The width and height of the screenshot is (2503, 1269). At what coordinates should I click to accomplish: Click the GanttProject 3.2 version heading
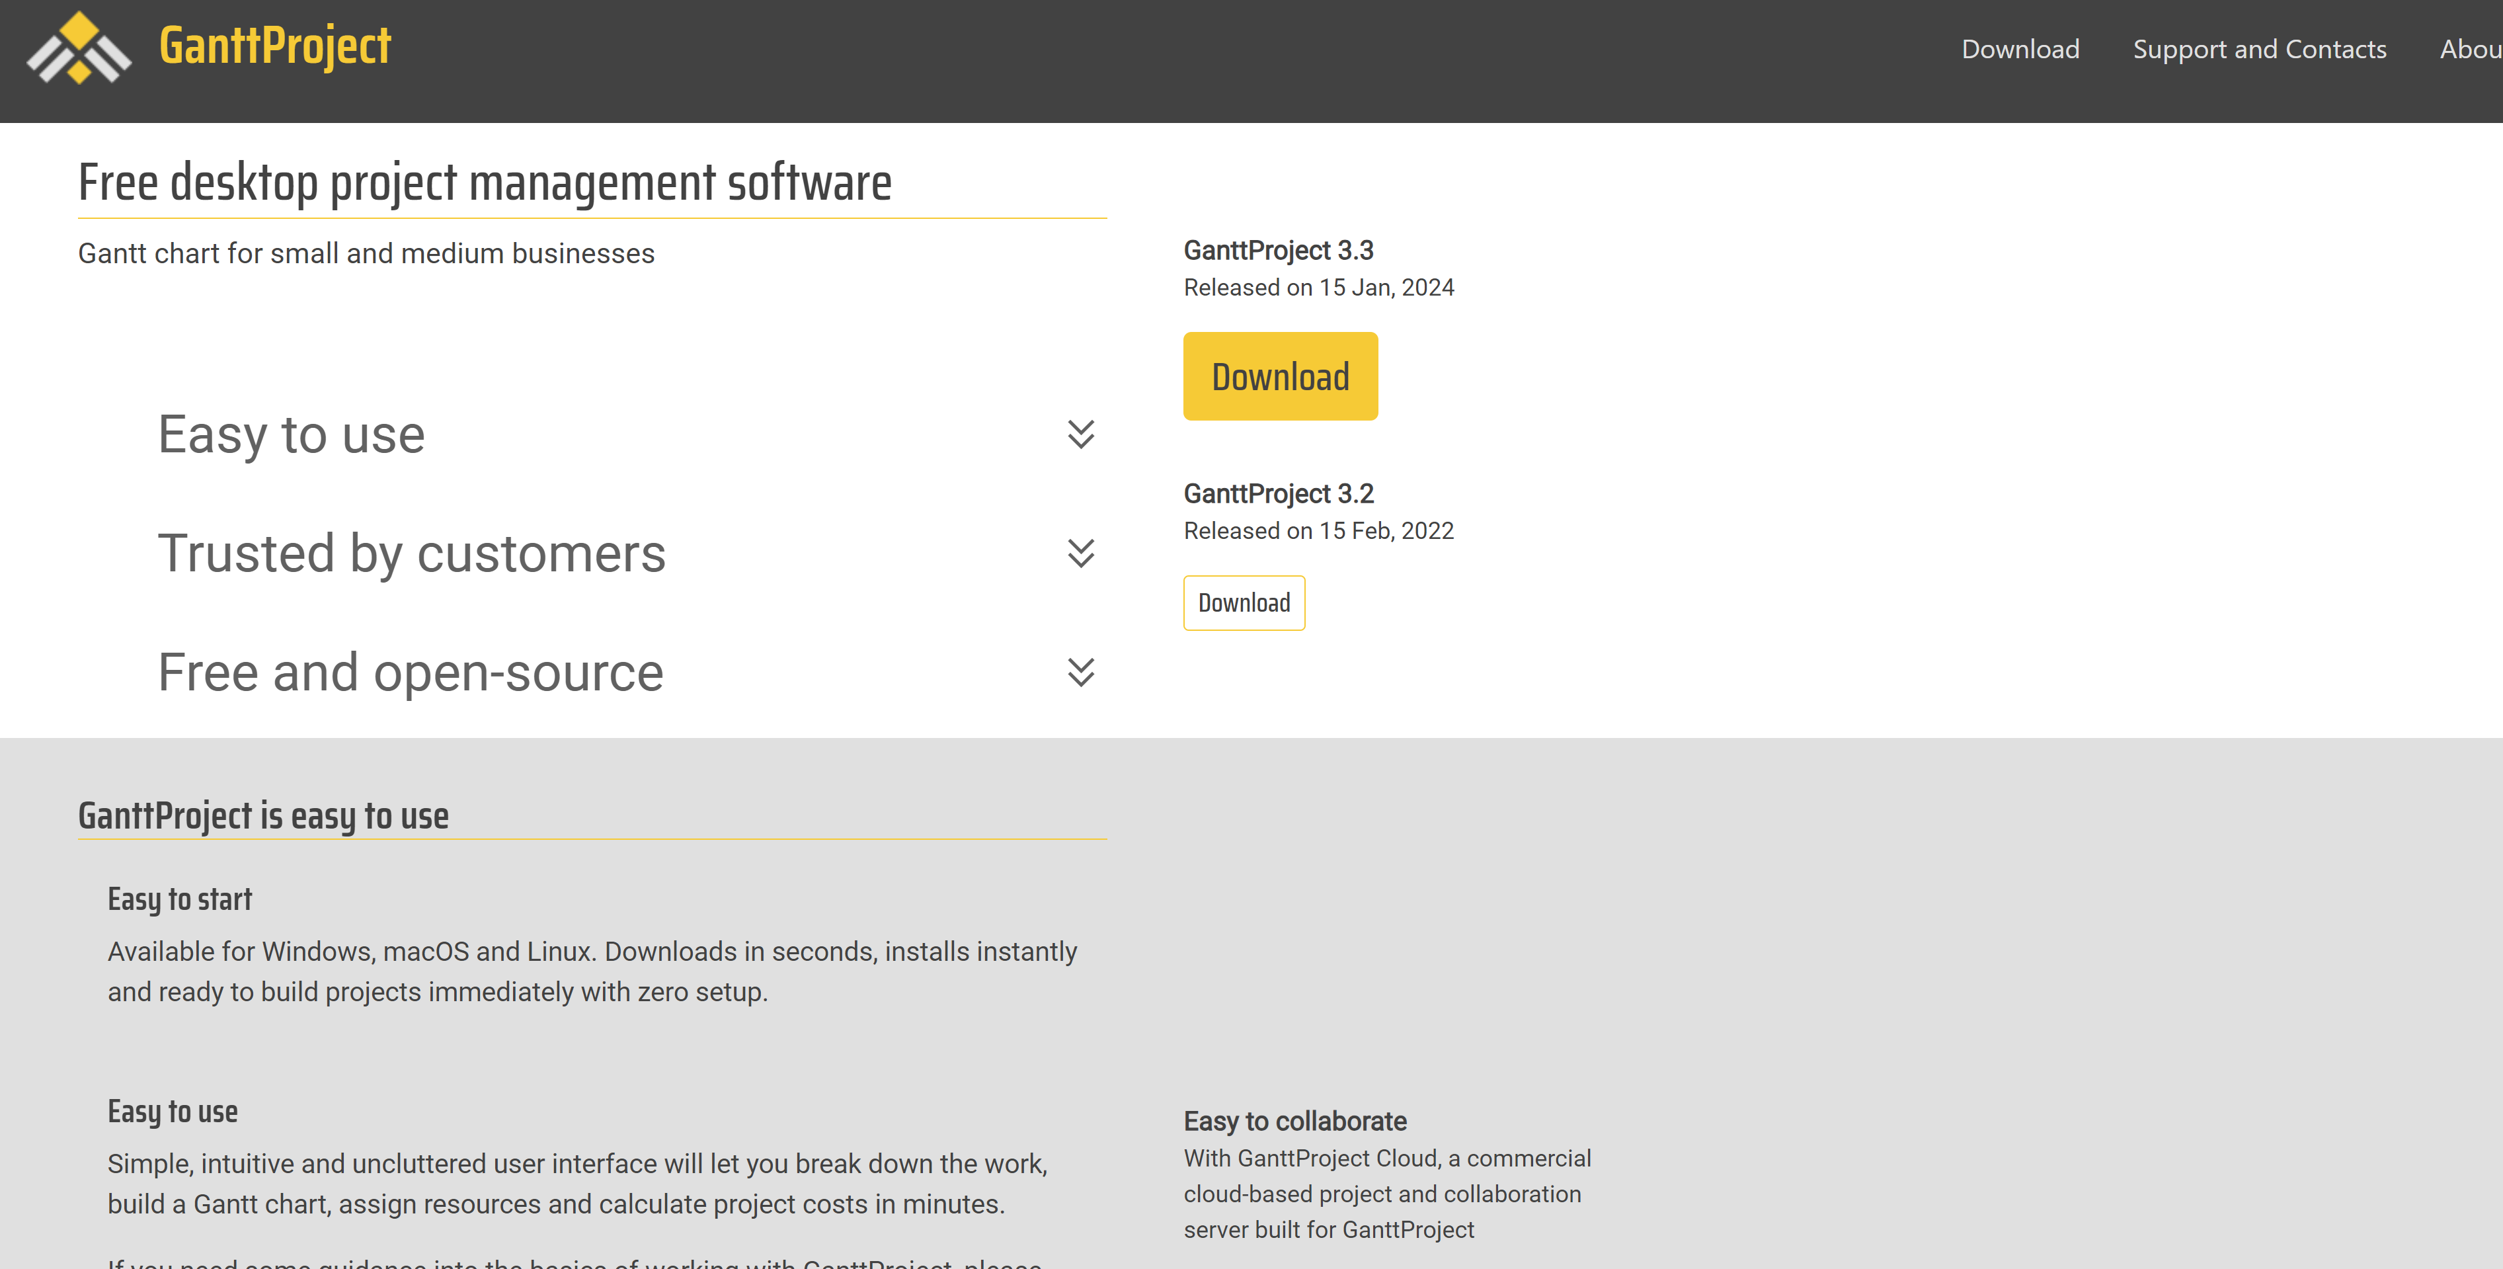click(1279, 493)
